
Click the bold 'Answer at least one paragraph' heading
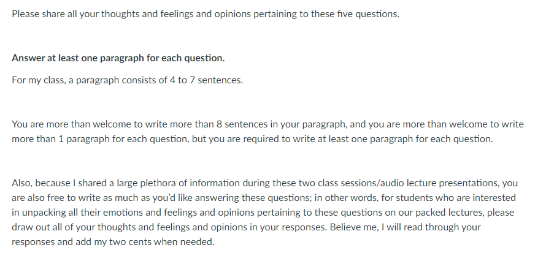point(118,58)
